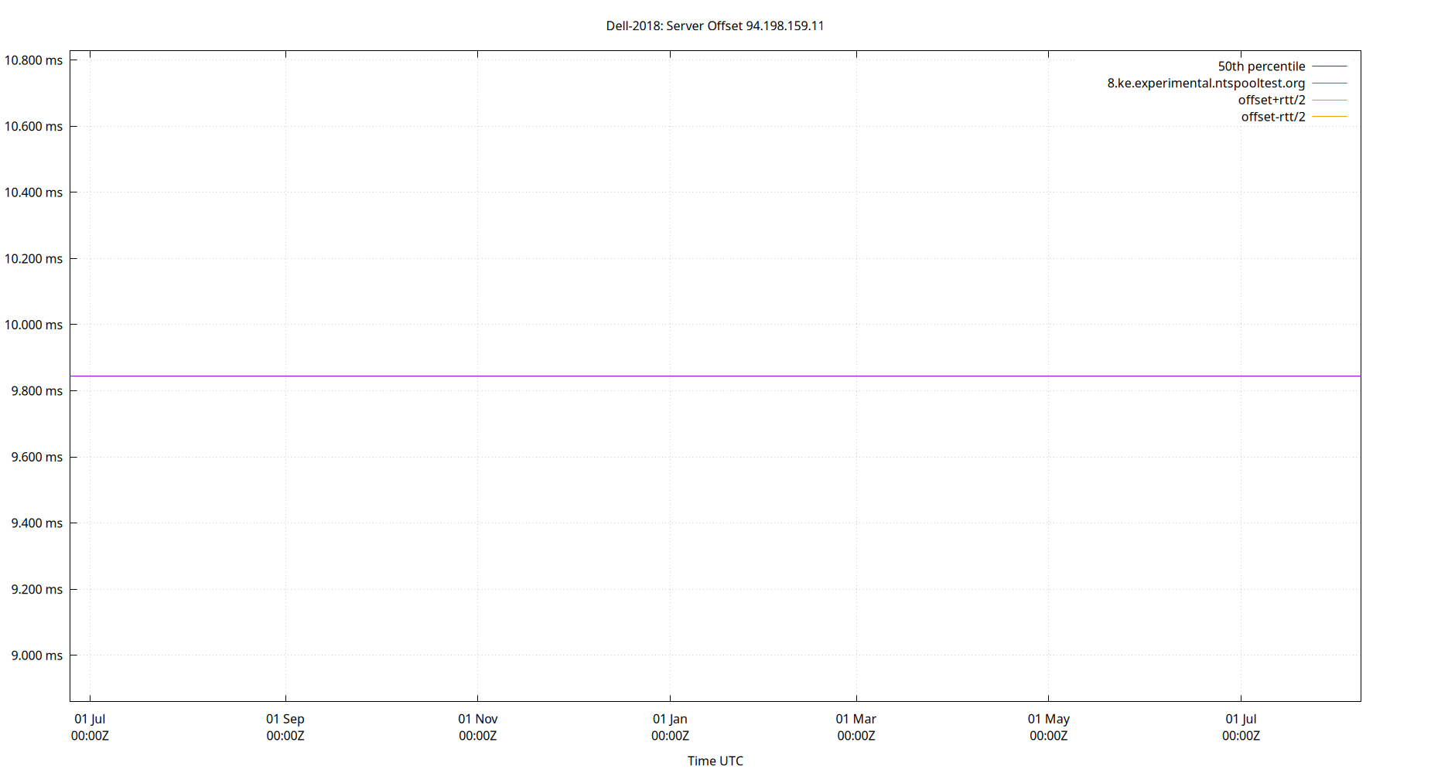Select the 01 Sep axis label

click(x=285, y=718)
